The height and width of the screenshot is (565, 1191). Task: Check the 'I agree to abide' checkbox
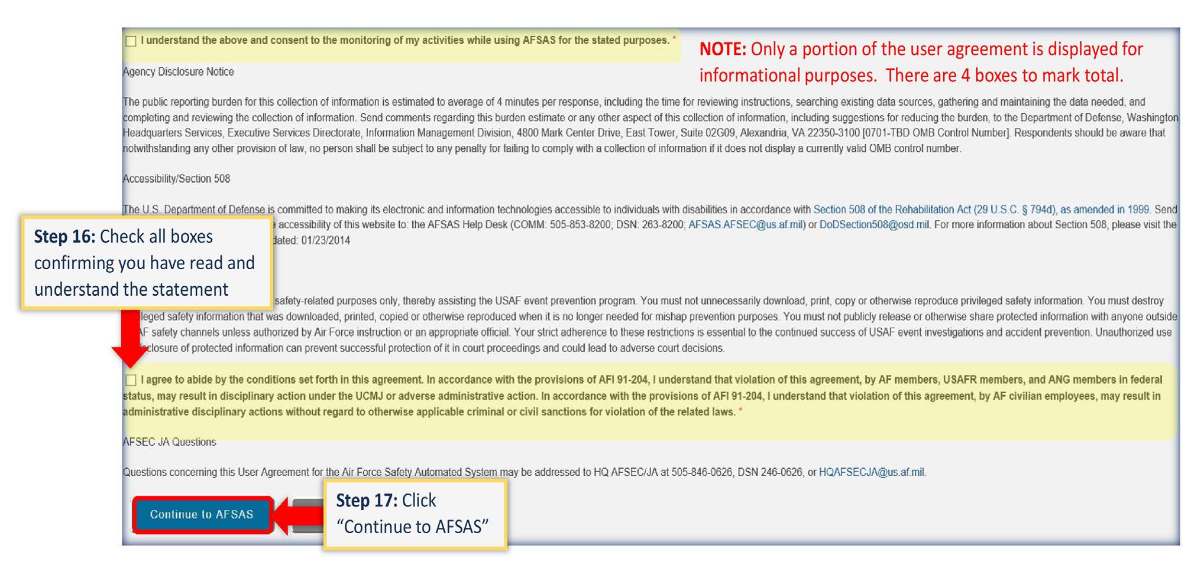tap(131, 380)
